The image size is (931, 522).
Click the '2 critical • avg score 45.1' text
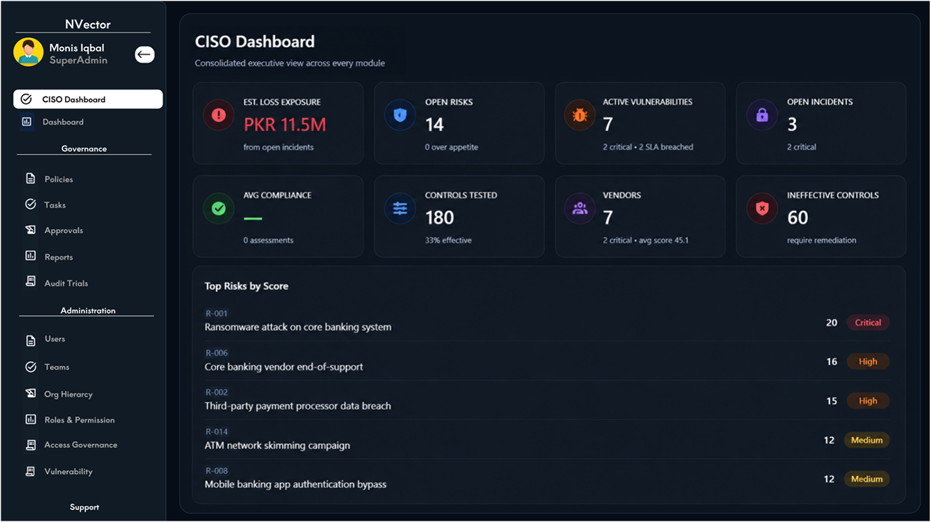tap(646, 240)
